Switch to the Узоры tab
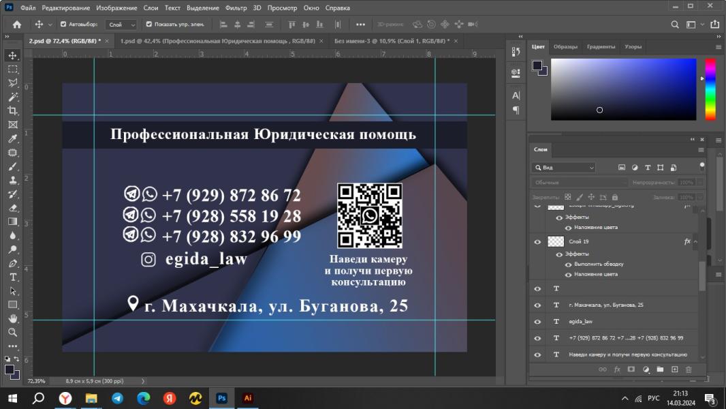The width and height of the screenshot is (726, 409). click(633, 47)
